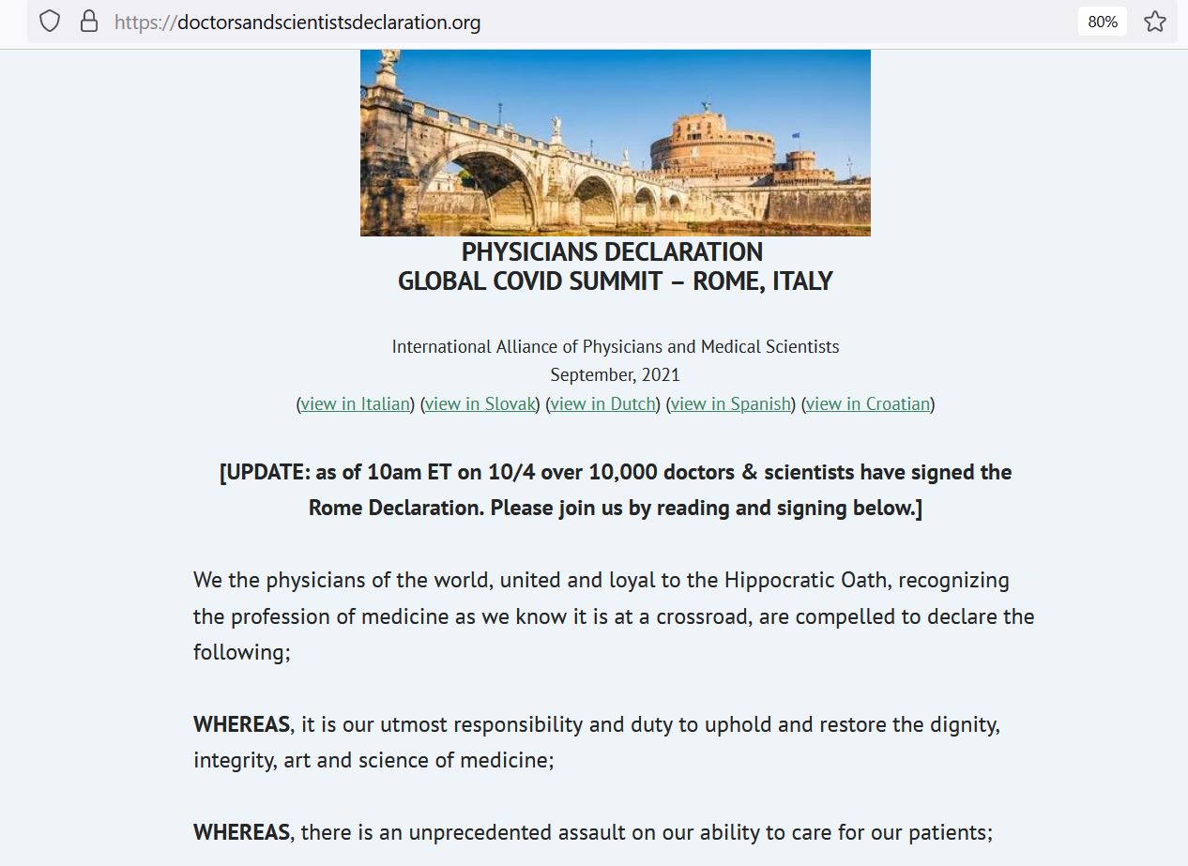Screen dimensions: 1188x866
Task: Click the 'Rome Declaration. Please join us' line
Action: point(615,508)
